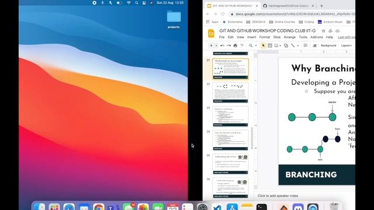Click the Chrome address bar URL
Image resolution: width=374 pixels, height=210 pixels.
[x=295, y=14]
